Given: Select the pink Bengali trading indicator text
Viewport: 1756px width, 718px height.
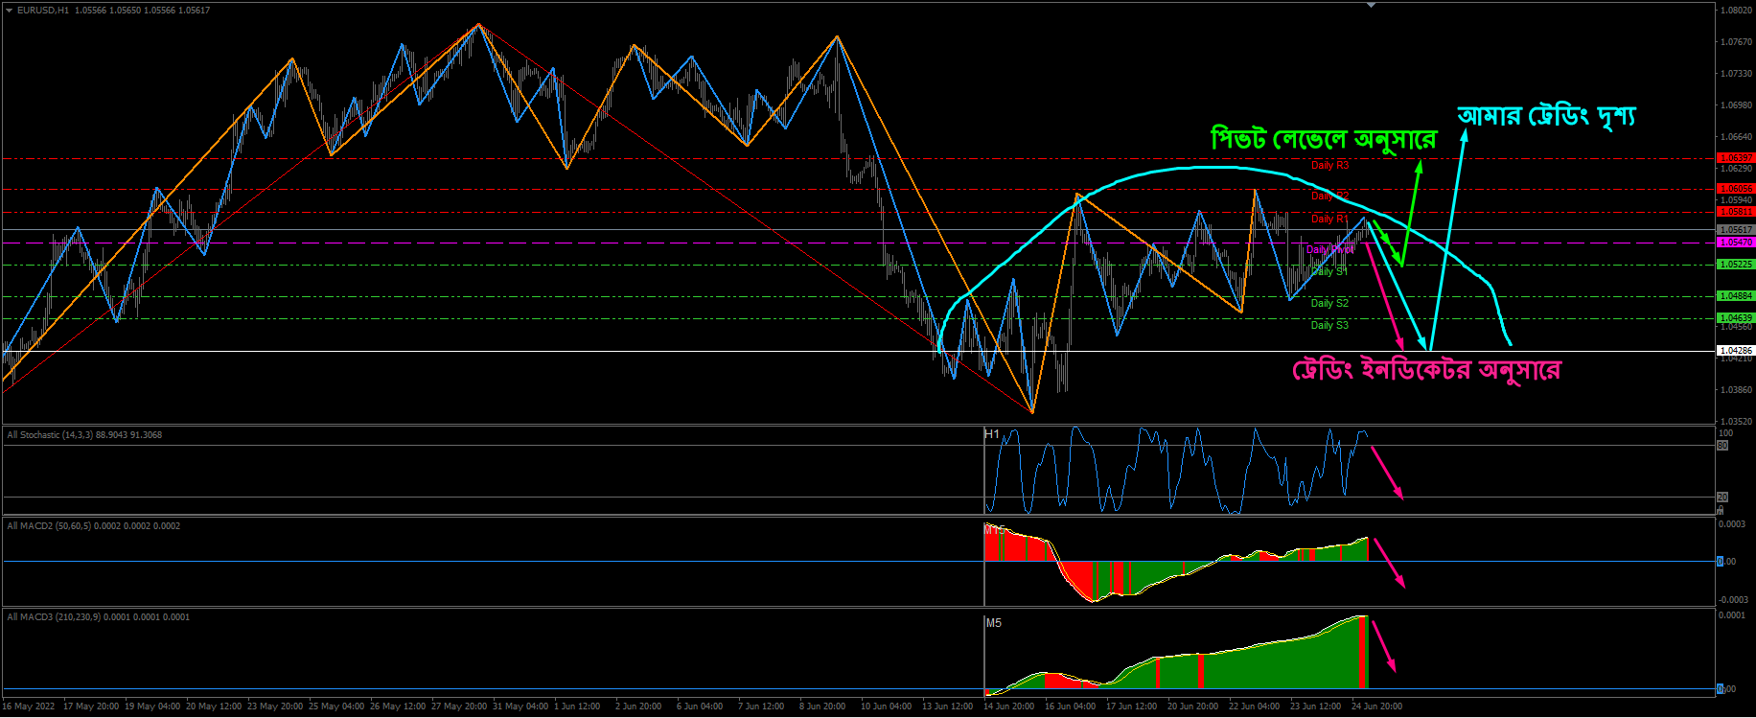Looking at the screenshot, I should click(1426, 370).
